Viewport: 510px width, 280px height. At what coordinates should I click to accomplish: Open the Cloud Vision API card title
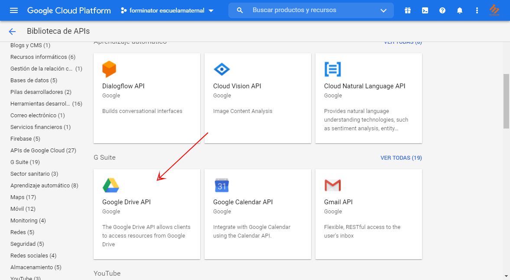coord(237,86)
